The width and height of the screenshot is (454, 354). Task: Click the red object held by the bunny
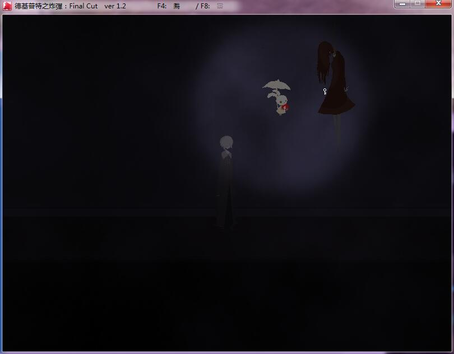[285, 108]
